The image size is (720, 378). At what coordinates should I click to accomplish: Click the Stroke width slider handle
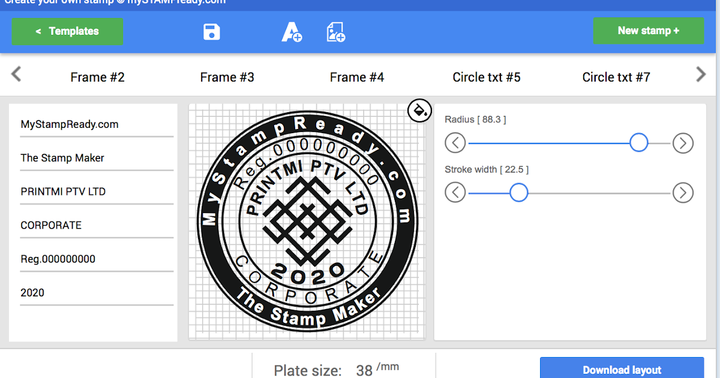(518, 193)
